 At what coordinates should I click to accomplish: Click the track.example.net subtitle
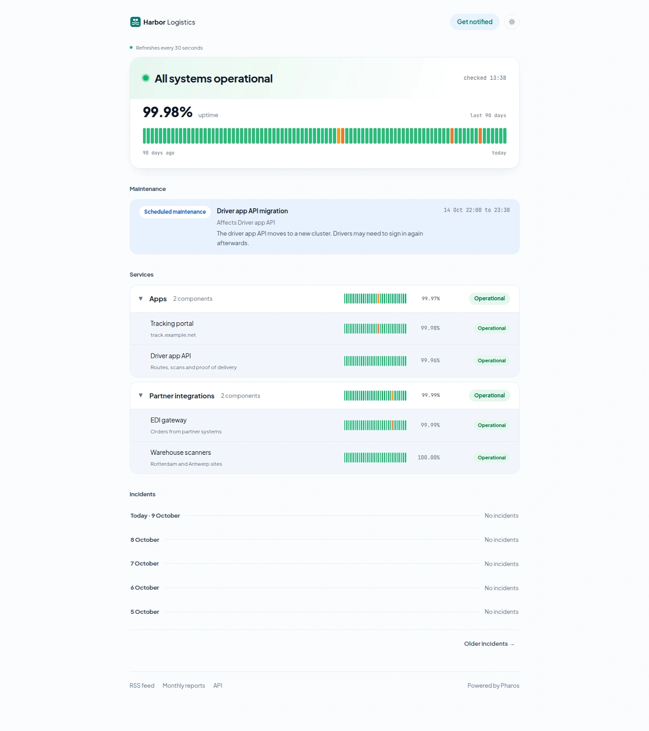(173, 335)
